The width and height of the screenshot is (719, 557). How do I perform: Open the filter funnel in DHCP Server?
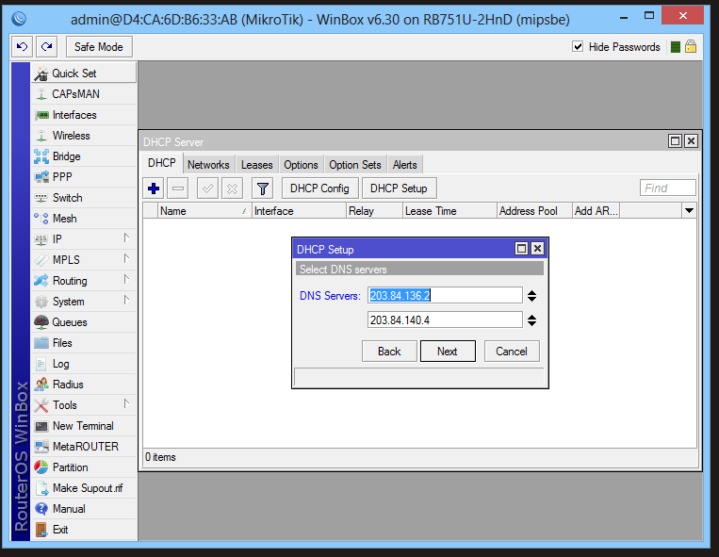pos(262,188)
